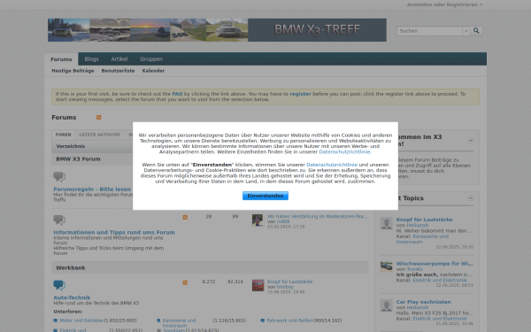Click Motor und Getriebe subforum icon
Viewport: 531px width, 332px height.
click(x=55, y=320)
